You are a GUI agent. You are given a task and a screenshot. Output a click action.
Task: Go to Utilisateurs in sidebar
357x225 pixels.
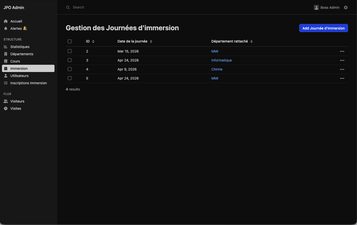pyautogui.click(x=19, y=76)
